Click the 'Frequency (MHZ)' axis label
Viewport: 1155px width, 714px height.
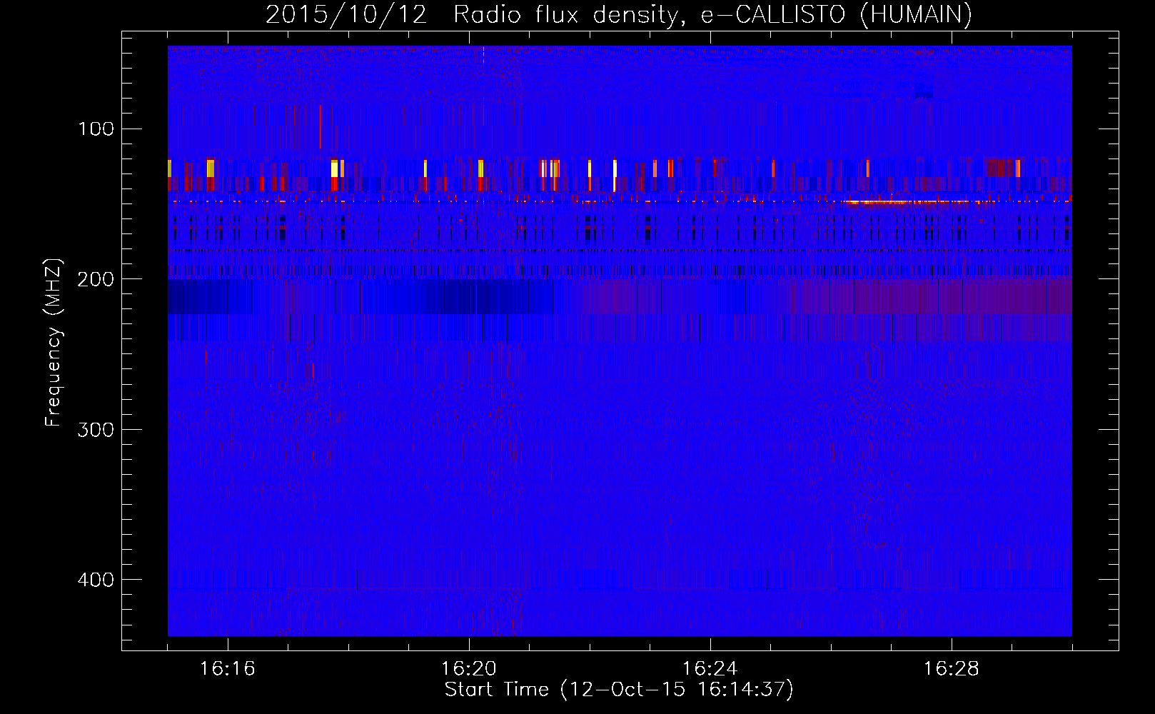click(x=54, y=342)
